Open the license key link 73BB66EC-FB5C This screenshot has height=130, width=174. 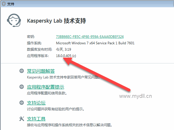[90, 37]
